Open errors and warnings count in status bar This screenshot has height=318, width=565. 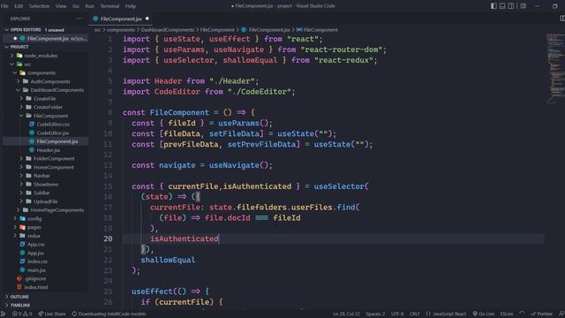click(x=22, y=314)
